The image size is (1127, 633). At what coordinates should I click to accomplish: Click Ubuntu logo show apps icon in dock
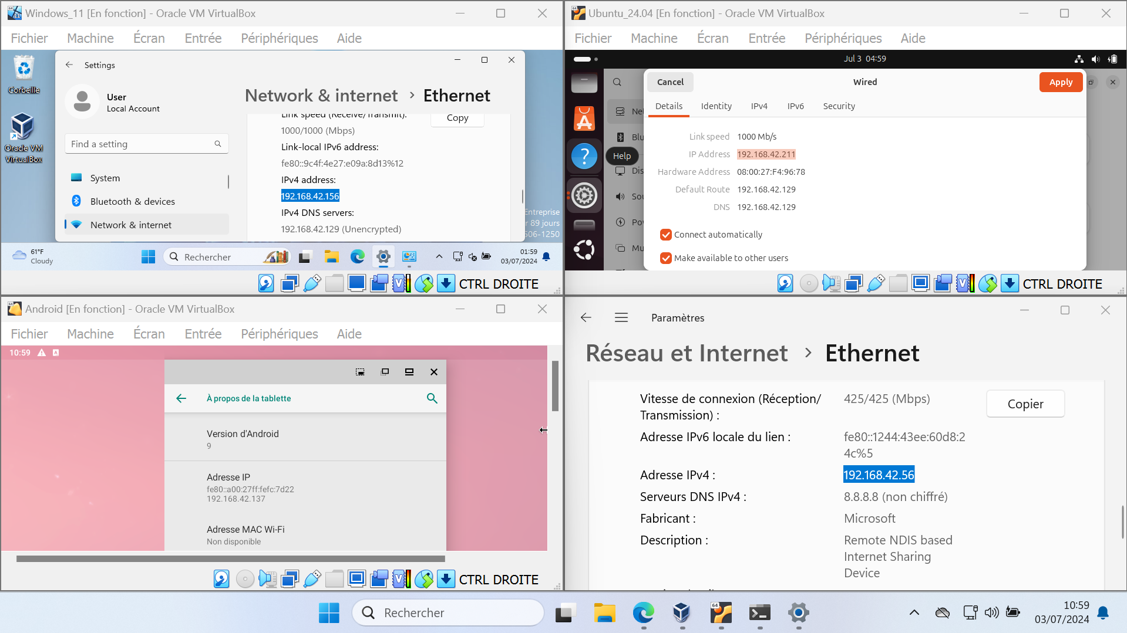[x=584, y=250]
